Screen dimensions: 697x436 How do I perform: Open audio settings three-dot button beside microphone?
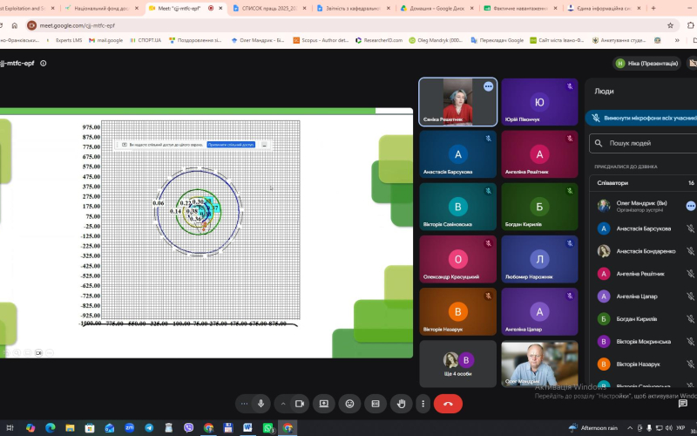(244, 404)
